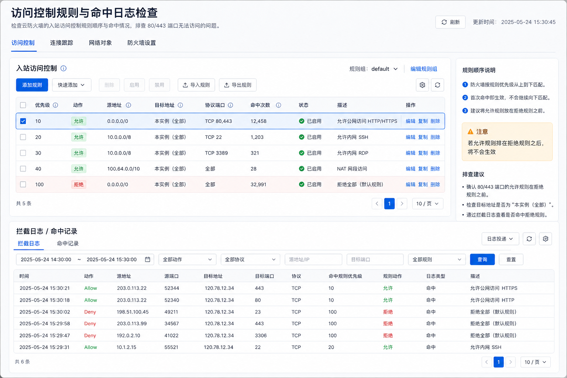Click info icon next to 源地址 header in rules table
The height and width of the screenshot is (378, 567).
tap(128, 105)
